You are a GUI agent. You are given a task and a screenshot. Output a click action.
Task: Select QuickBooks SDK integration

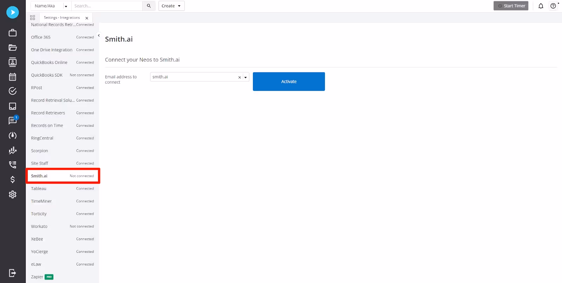pos(62,75)
